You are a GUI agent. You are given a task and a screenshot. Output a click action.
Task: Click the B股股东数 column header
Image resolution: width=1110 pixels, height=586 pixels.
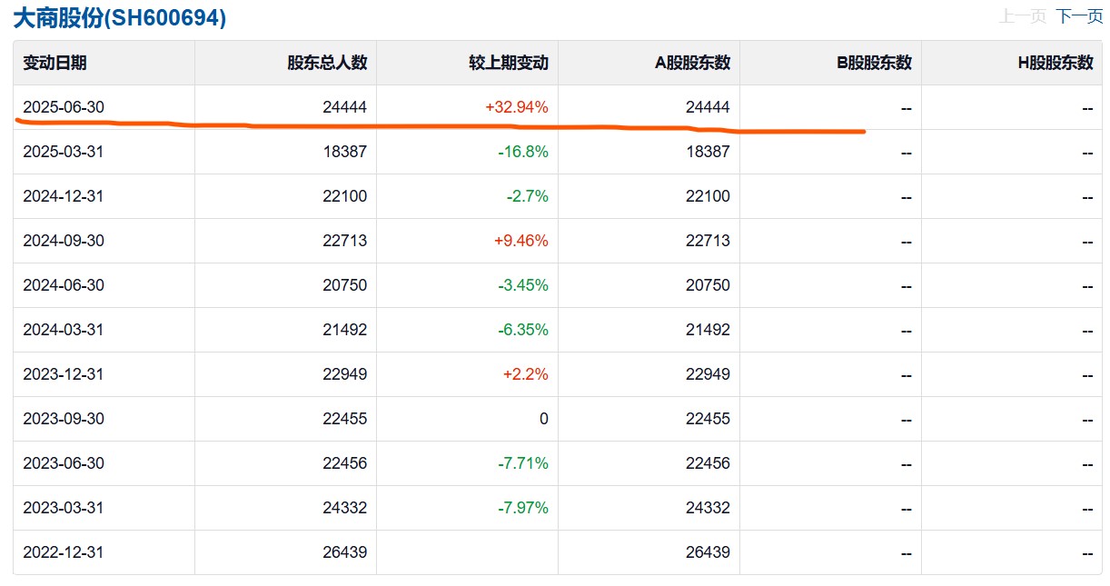click(875, 63)
